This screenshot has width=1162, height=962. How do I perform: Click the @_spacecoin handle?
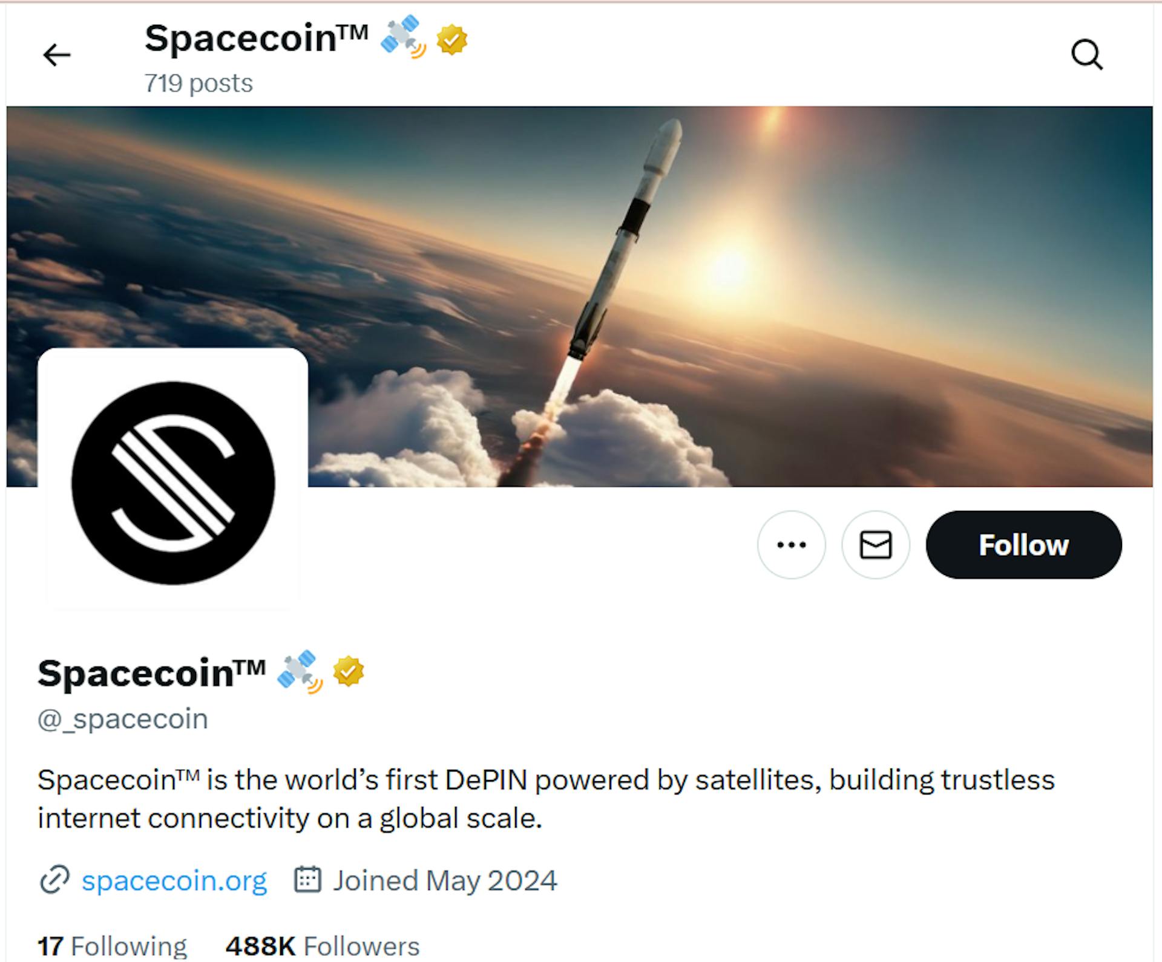123,719
